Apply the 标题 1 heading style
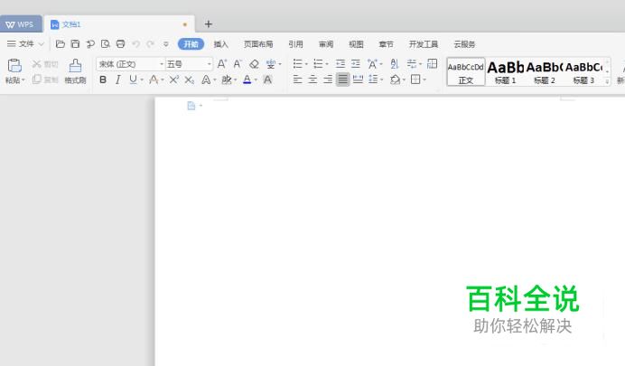 coord(506,71)
